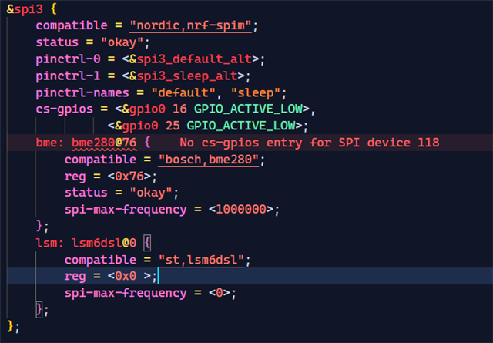Click the inline error message about cs-gpios
This screenshot has width=493, height=343.
tap(310, 143)
